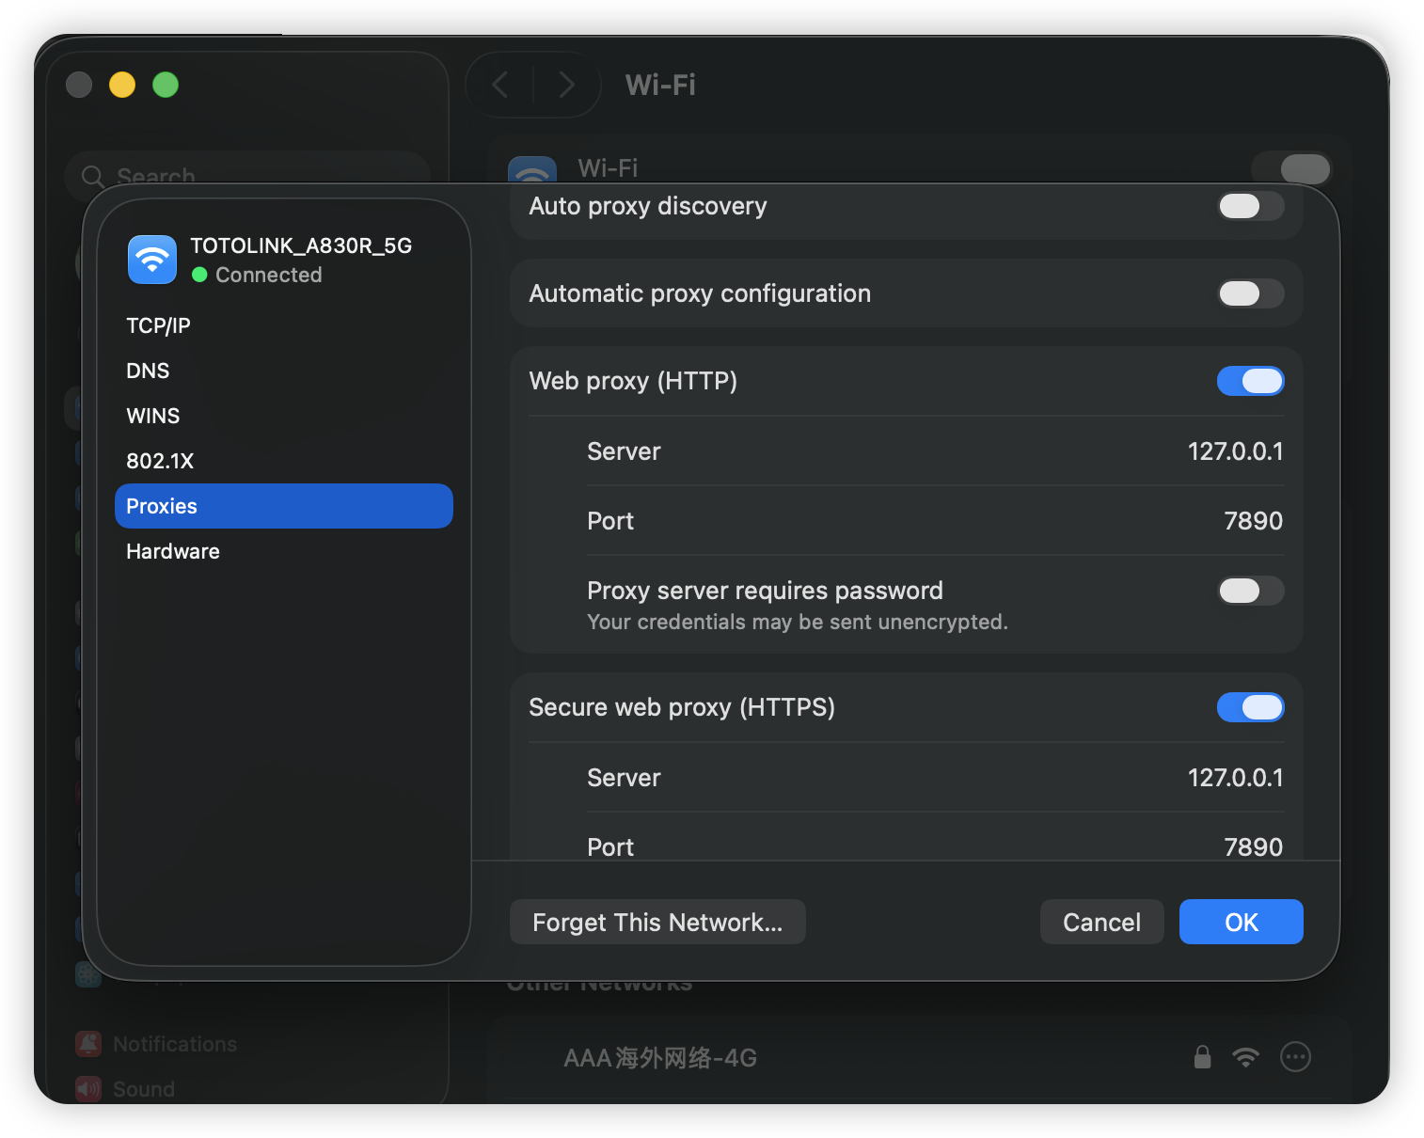Click the green zoom window button

pos(166,85)
